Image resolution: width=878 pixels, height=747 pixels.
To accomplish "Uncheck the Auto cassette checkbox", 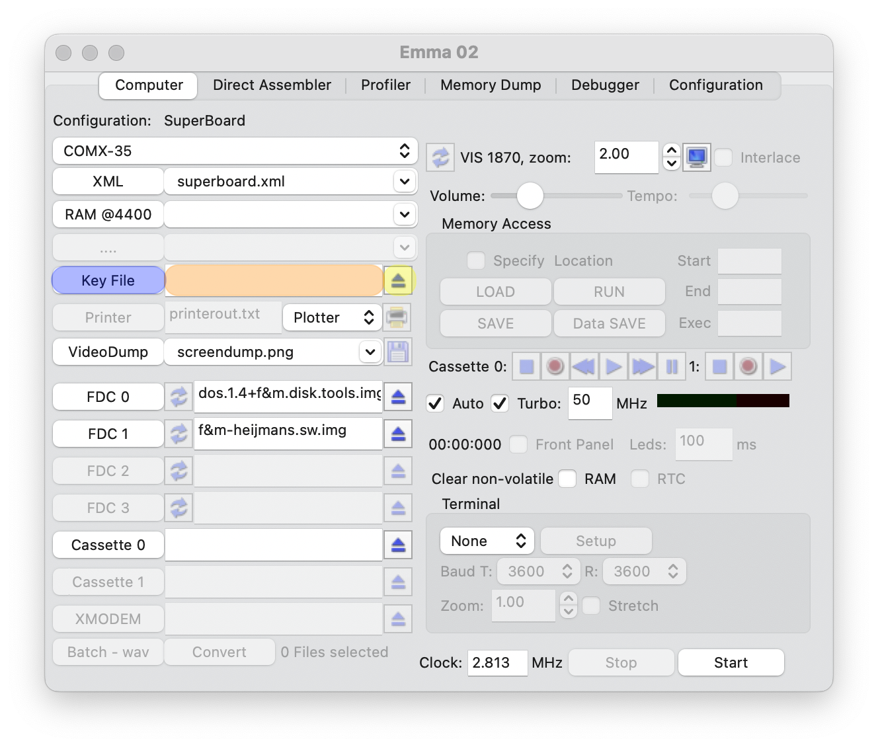I will 435,403.
